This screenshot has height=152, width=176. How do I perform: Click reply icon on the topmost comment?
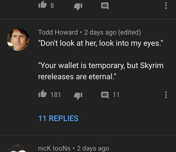click(x=105, y=6)
